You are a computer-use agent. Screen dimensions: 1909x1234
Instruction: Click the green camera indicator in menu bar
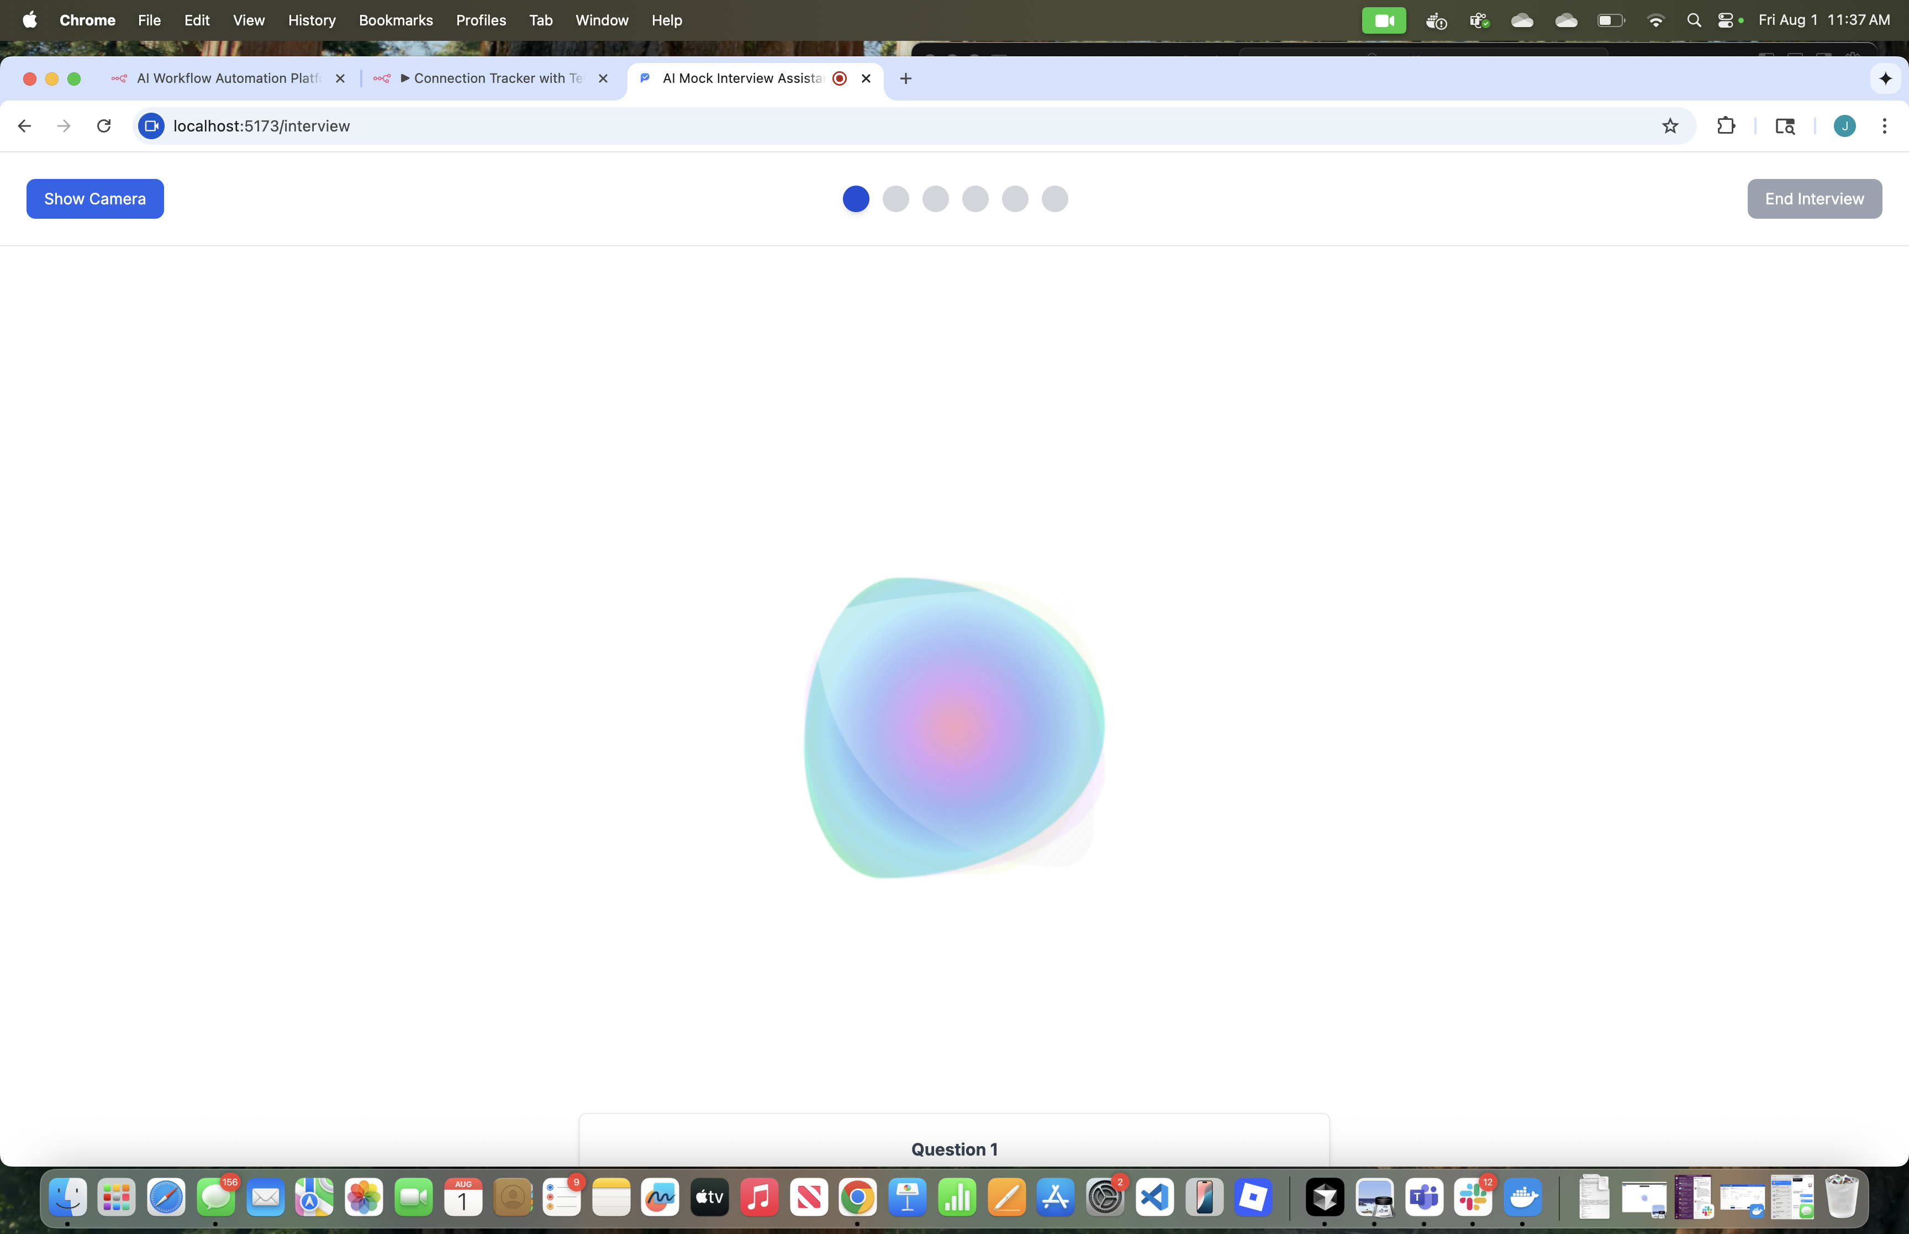pyautogui.click(x=1384, y=20)
